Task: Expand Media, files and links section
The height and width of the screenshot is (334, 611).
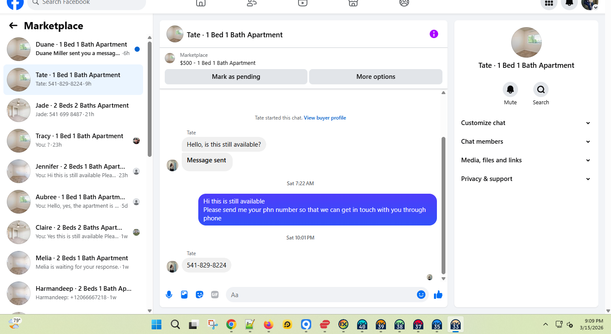Action: [526, 160]
